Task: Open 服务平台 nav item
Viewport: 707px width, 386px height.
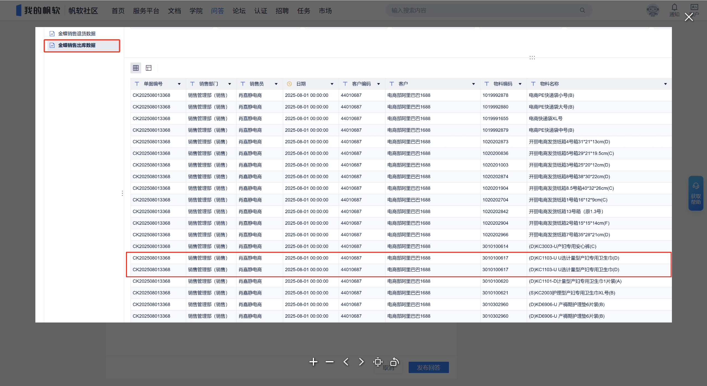Action: pyautogui.click(x=146, y=11)
